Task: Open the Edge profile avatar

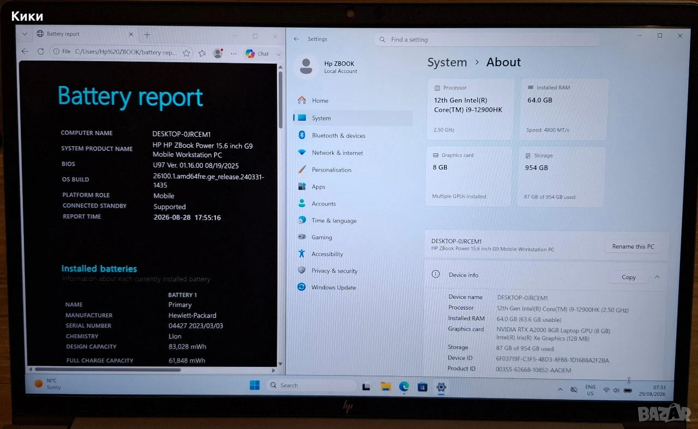Action: coord(218,53)
